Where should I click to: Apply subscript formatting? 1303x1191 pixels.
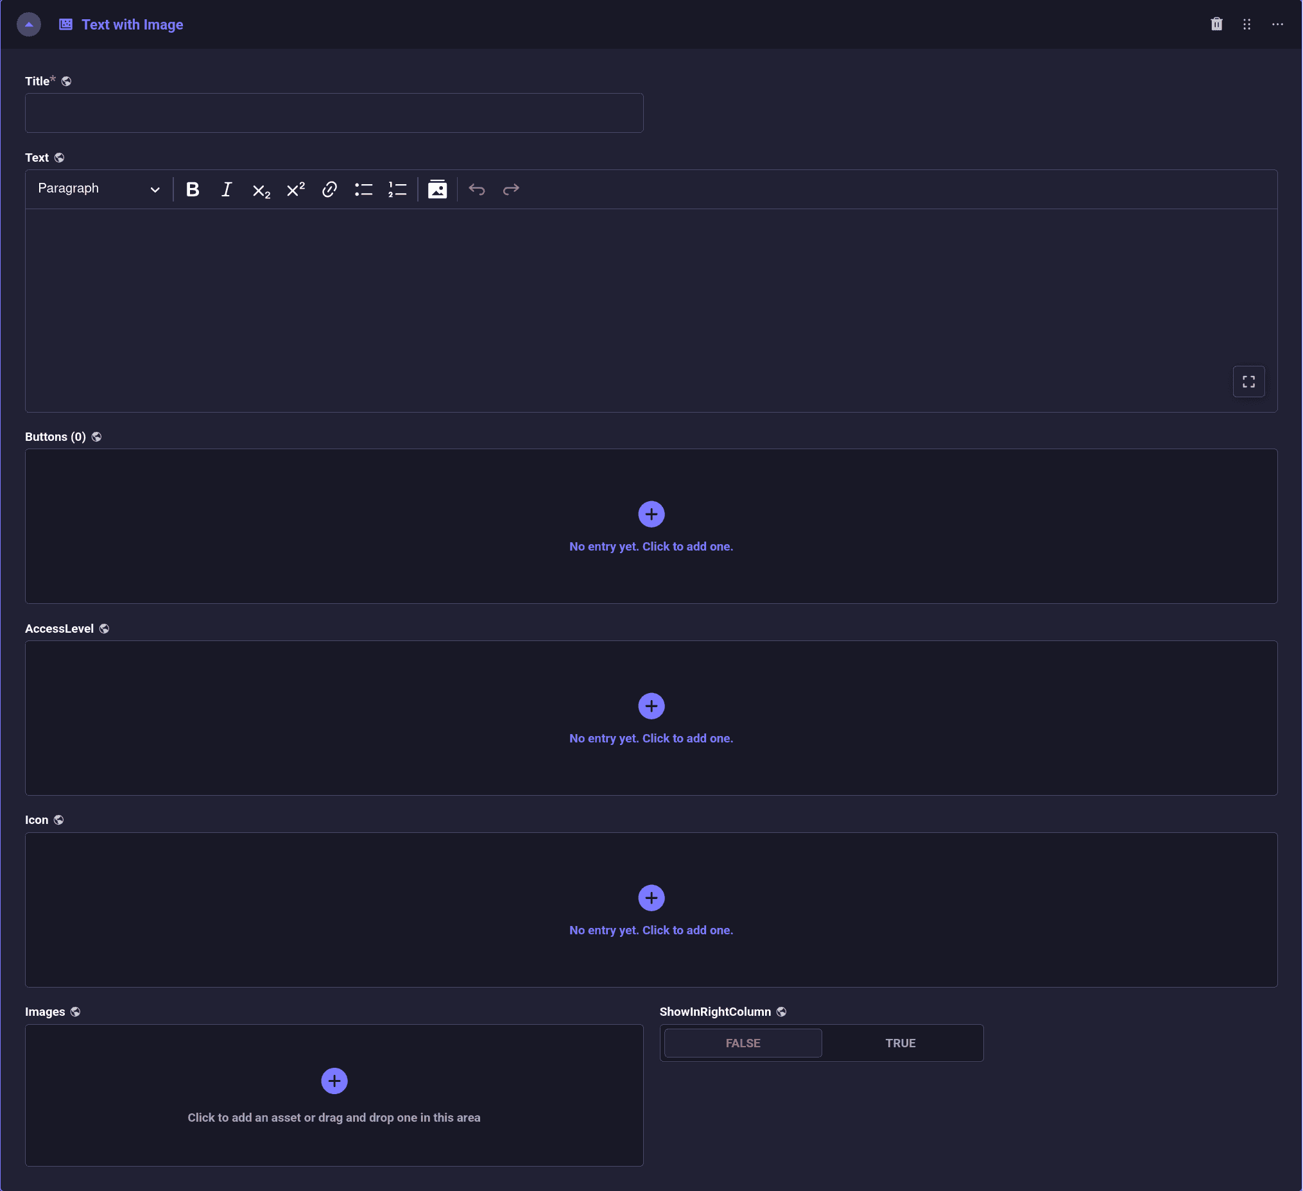point(261,190)
